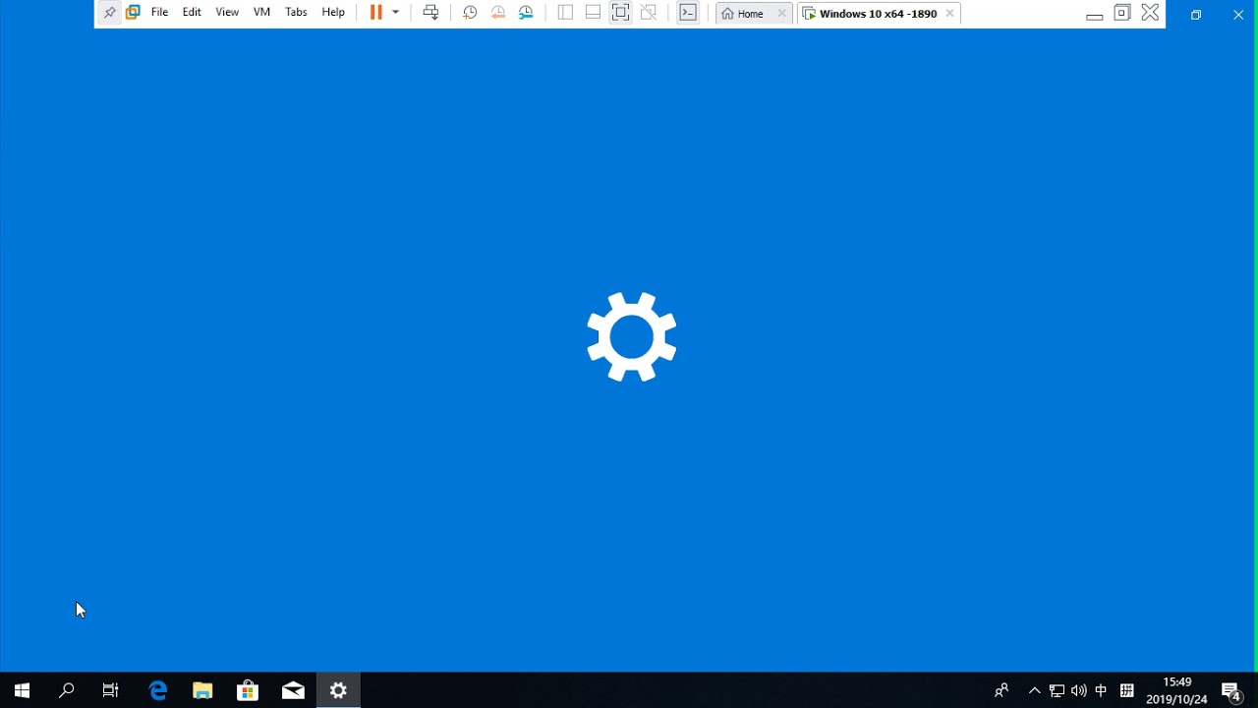Open the Action Center notifications

[1232, 690]
